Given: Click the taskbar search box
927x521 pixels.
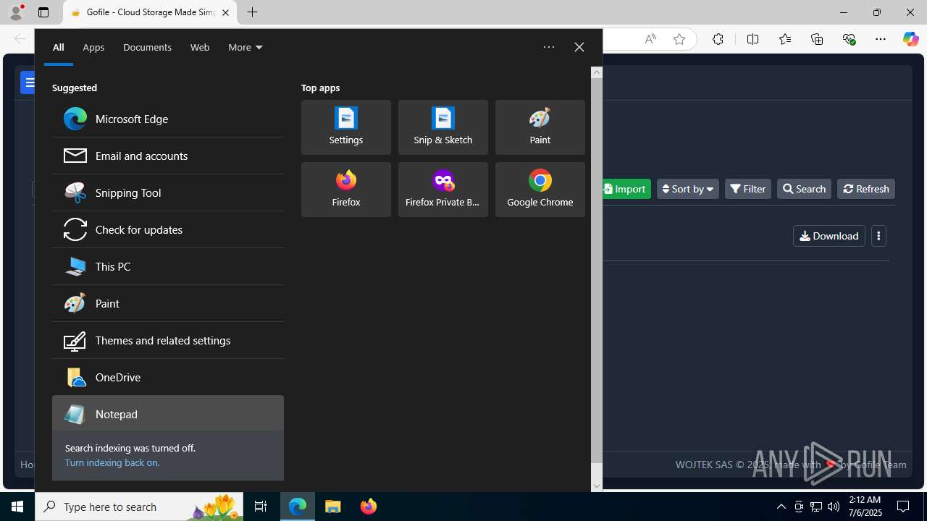Looking at the screenshot, I should coord(139,507).
